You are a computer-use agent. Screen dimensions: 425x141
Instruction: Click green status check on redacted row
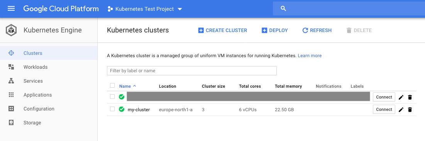point(122,97)
